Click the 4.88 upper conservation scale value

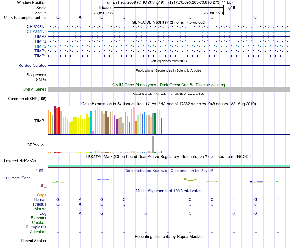(x=39, y=171)
